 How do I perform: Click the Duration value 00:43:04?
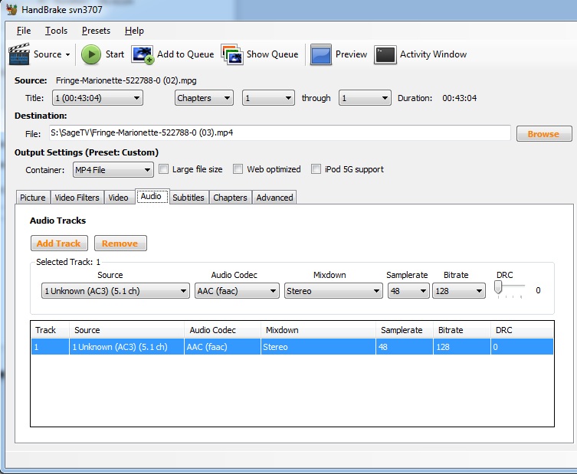pyautogui.click(x=459, y=98)
